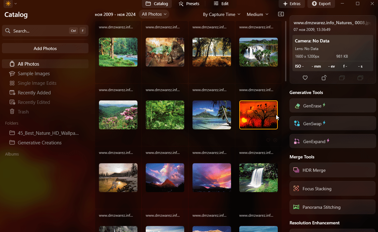Screen dimensions: 378x232
Task: Select the snowy lake sunrise thumbnail
Action: point(118,178)
